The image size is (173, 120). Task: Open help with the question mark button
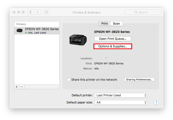(x=156, y=102)
